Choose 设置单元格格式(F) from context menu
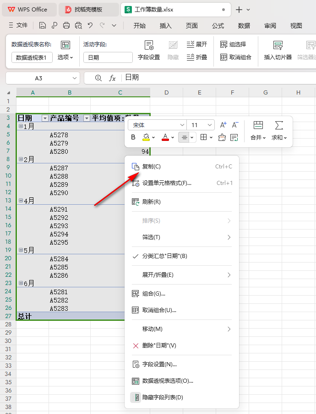Screen dimensions: 316x414 (x=182, y=183)
